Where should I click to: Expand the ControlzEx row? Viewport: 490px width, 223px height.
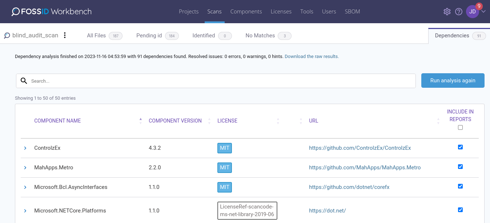25,148
